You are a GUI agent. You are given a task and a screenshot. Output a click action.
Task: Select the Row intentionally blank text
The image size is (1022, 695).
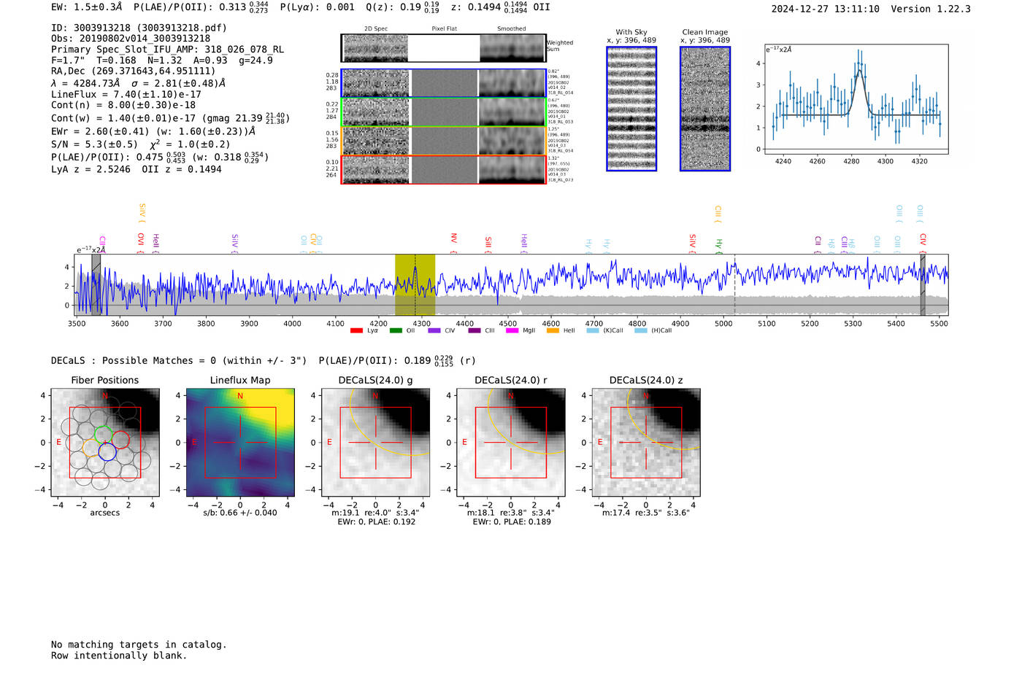[x=119, y=656]
